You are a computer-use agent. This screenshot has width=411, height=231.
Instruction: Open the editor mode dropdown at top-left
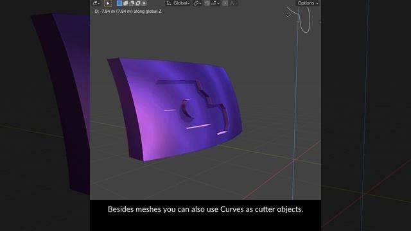pyautogui.click(x=96, y=3)
